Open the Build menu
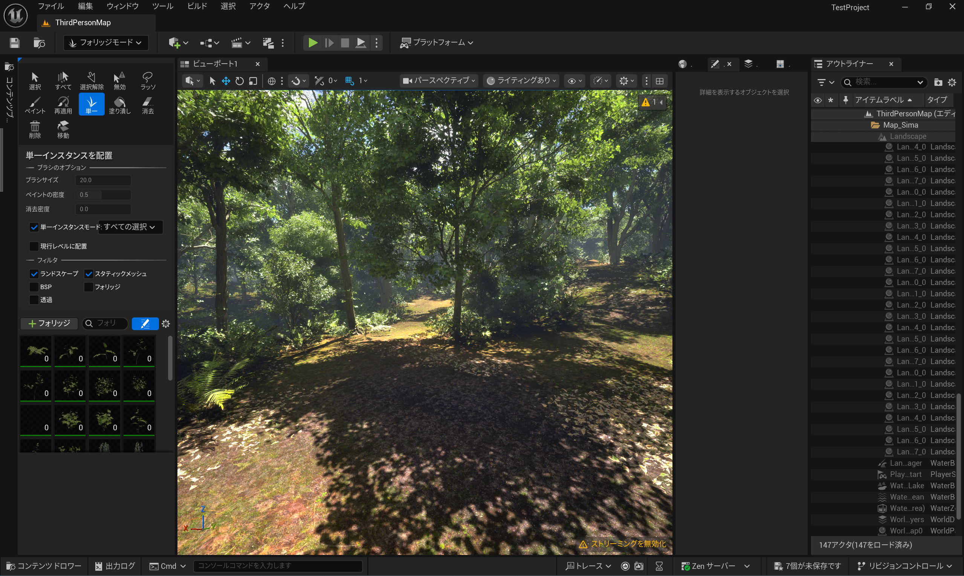This screenshot has width=964, height=576. coord(197,6)
